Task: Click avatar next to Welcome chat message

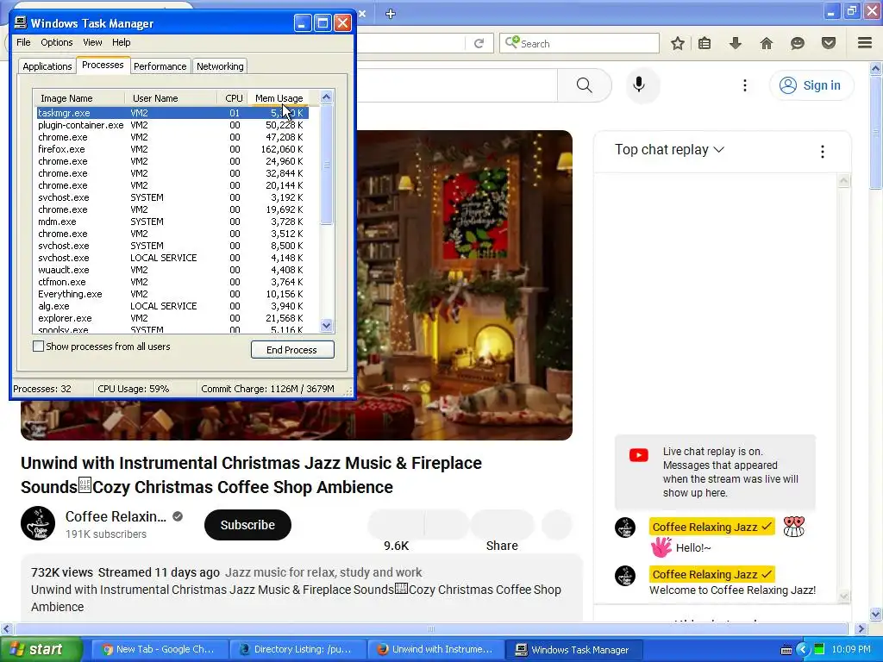Action: 624,576
